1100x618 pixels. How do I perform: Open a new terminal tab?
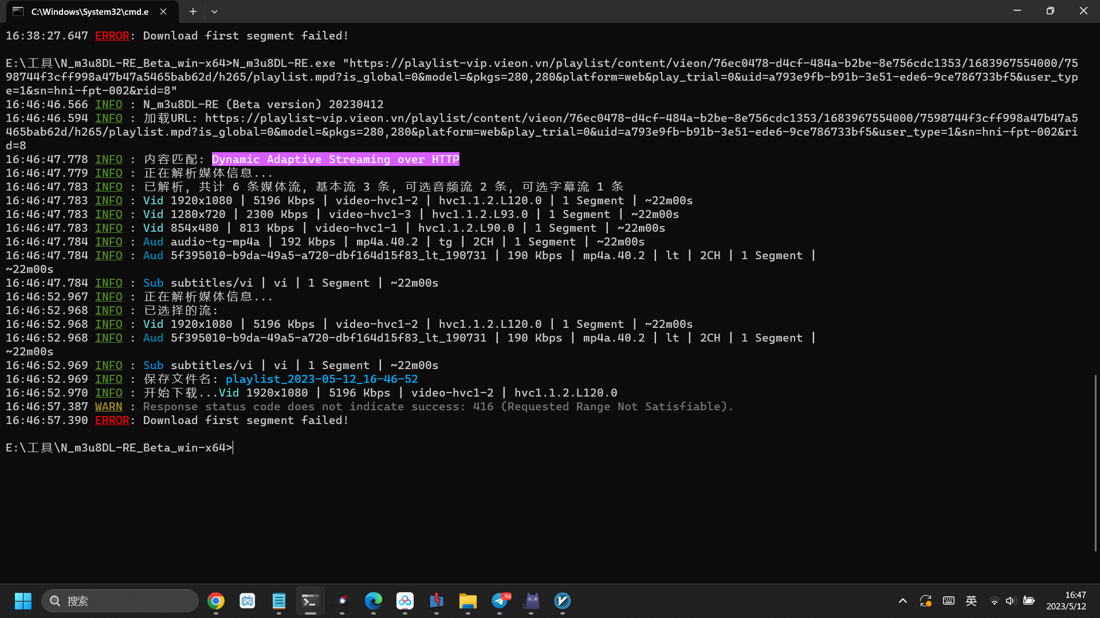tap(193, 11)
